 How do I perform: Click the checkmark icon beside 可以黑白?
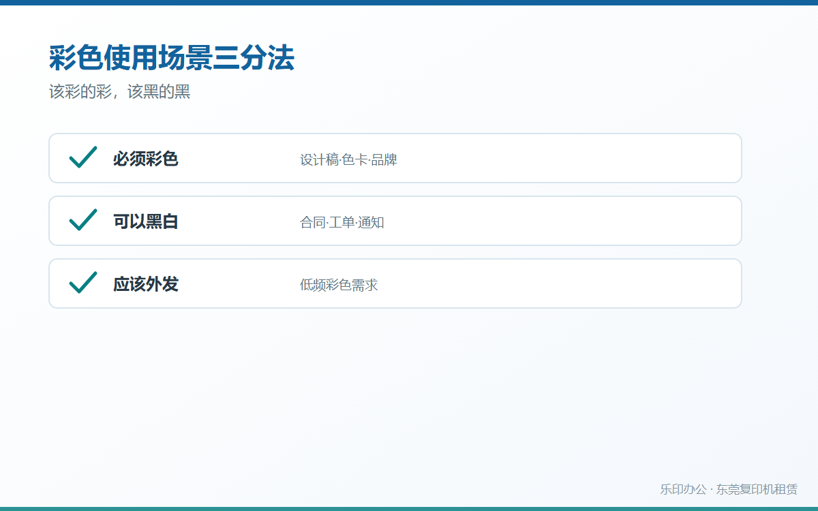point(83,220)
